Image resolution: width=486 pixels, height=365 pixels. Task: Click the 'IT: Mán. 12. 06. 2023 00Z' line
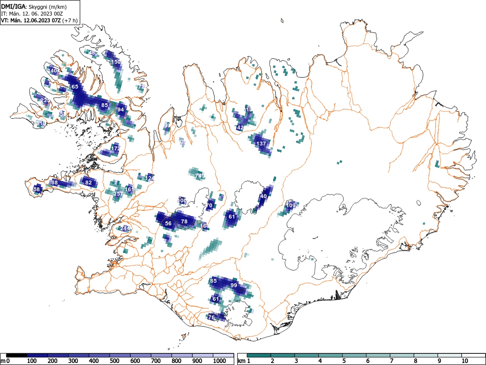[x=32, y=14]
